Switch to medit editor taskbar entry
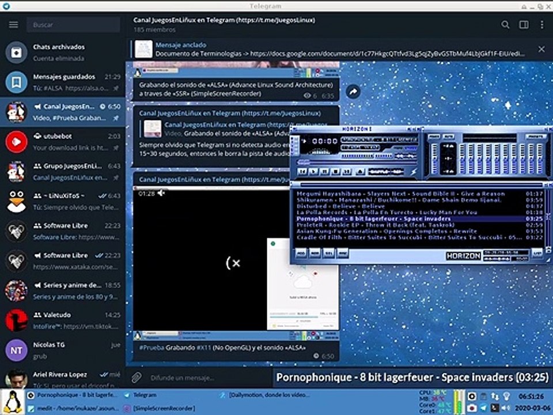The width and height of the screenshot is (553, 415). pos(73,408)
